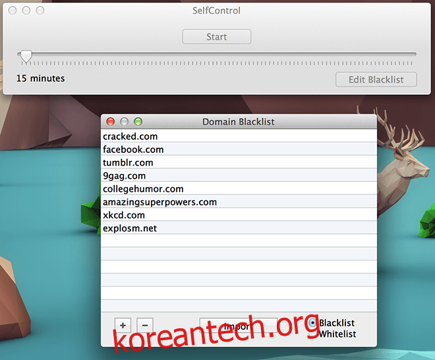Viewport: 435px width, 360px height.
Task: Click the explosm.net row
Action: [x=239, y=228]
